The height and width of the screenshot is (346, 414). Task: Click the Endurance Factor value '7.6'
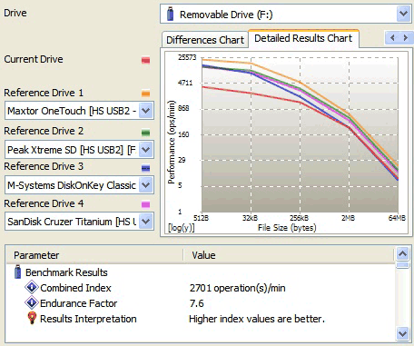click(197, 303)
